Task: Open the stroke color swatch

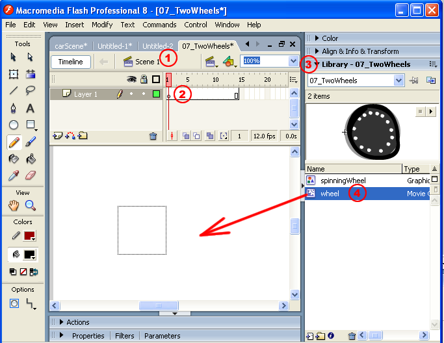Action: [x=30, y=235]
